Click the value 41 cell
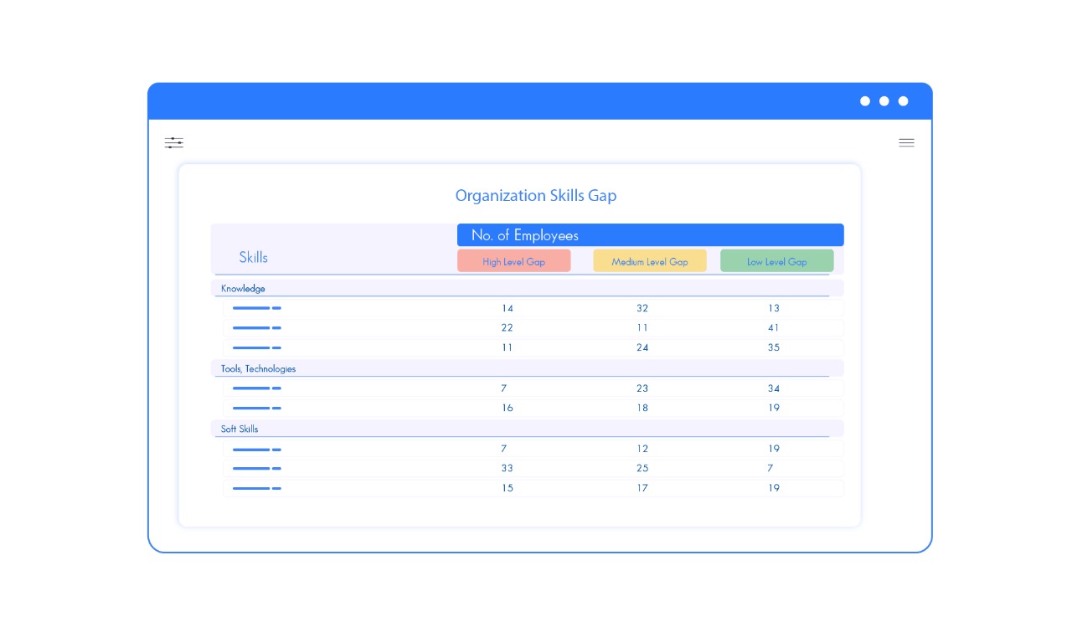The height and width of the screenshot is (617, 1072). 774,328
